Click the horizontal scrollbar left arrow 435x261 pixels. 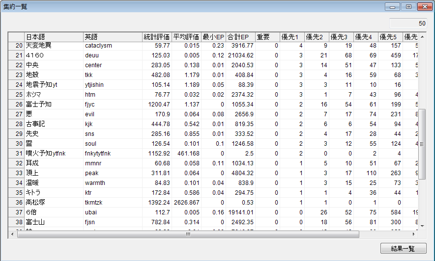13,234
